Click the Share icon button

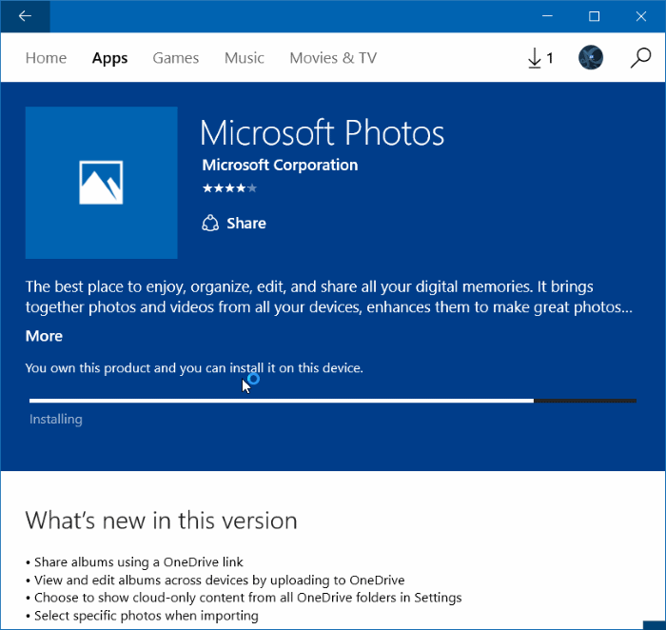[x=234, y=223]
